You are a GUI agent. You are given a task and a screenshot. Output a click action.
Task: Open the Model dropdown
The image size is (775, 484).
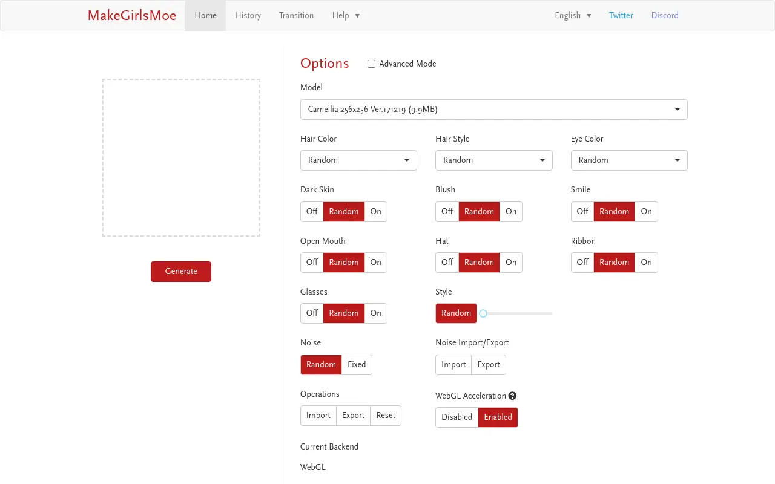[x=494, y=110]
